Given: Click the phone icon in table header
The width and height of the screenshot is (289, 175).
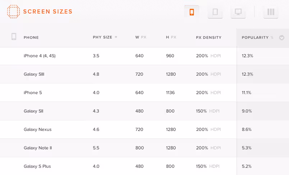Looking at the screenshot, I should click(14, 37).
